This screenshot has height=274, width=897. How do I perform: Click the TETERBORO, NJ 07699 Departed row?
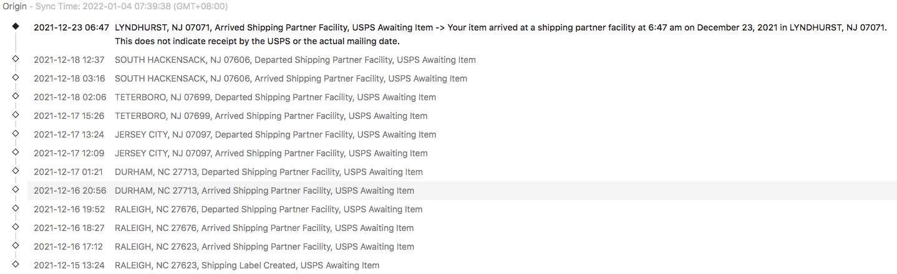coord(462,98)
